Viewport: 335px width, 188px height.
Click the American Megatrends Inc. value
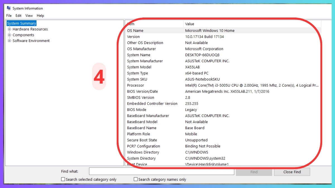pos(227,92)
